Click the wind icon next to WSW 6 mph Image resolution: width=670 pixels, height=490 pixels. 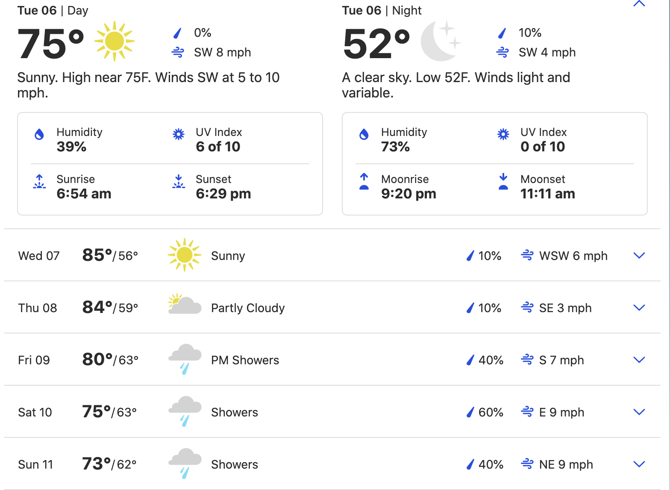(527, 256)
